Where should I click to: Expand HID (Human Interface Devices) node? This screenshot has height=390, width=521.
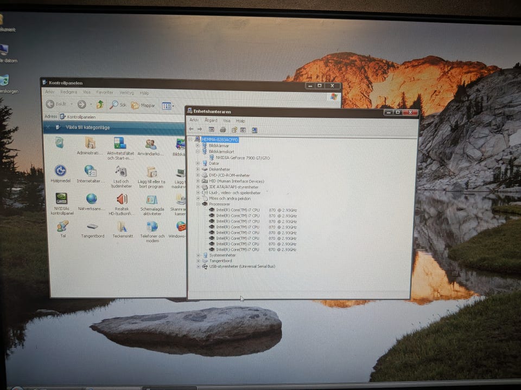coord(198,181)
